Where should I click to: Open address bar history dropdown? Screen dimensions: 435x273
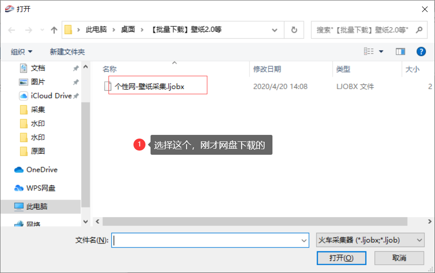coord(275,30)
